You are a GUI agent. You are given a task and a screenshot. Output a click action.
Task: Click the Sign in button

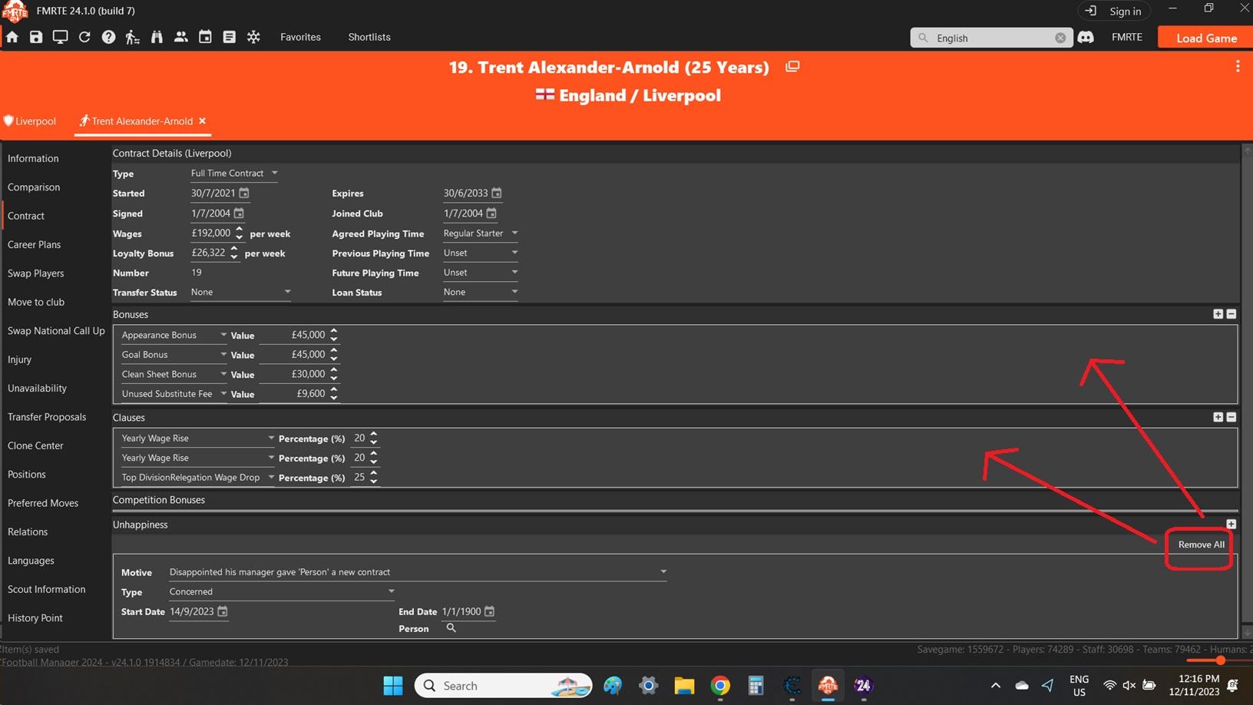pyautogui.click(x=1114, y=11)
